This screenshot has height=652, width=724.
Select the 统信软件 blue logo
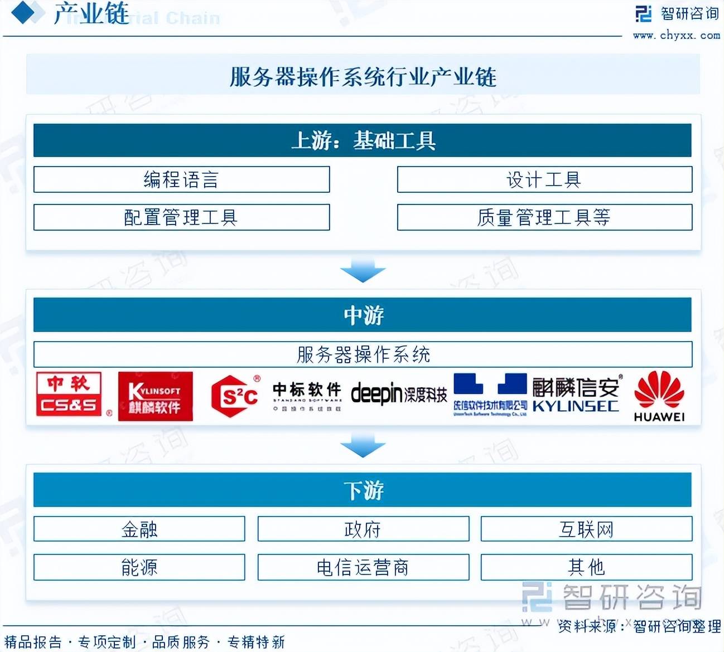[490, 395]
